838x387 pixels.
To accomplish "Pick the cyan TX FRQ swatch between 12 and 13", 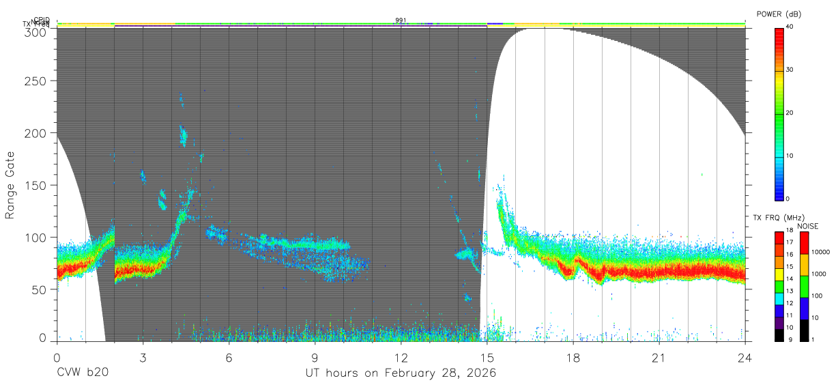I will tap(779, 298).
